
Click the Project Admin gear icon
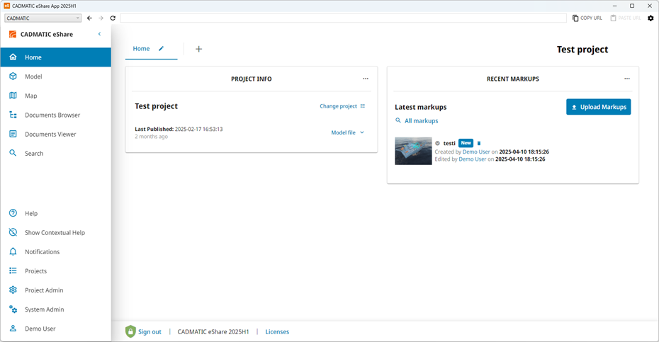[13, 290]
